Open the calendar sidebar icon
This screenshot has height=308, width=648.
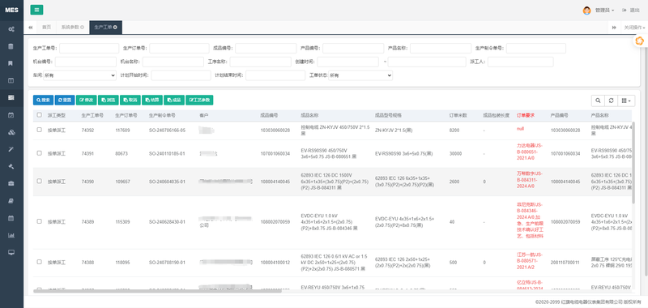[11, 218]
